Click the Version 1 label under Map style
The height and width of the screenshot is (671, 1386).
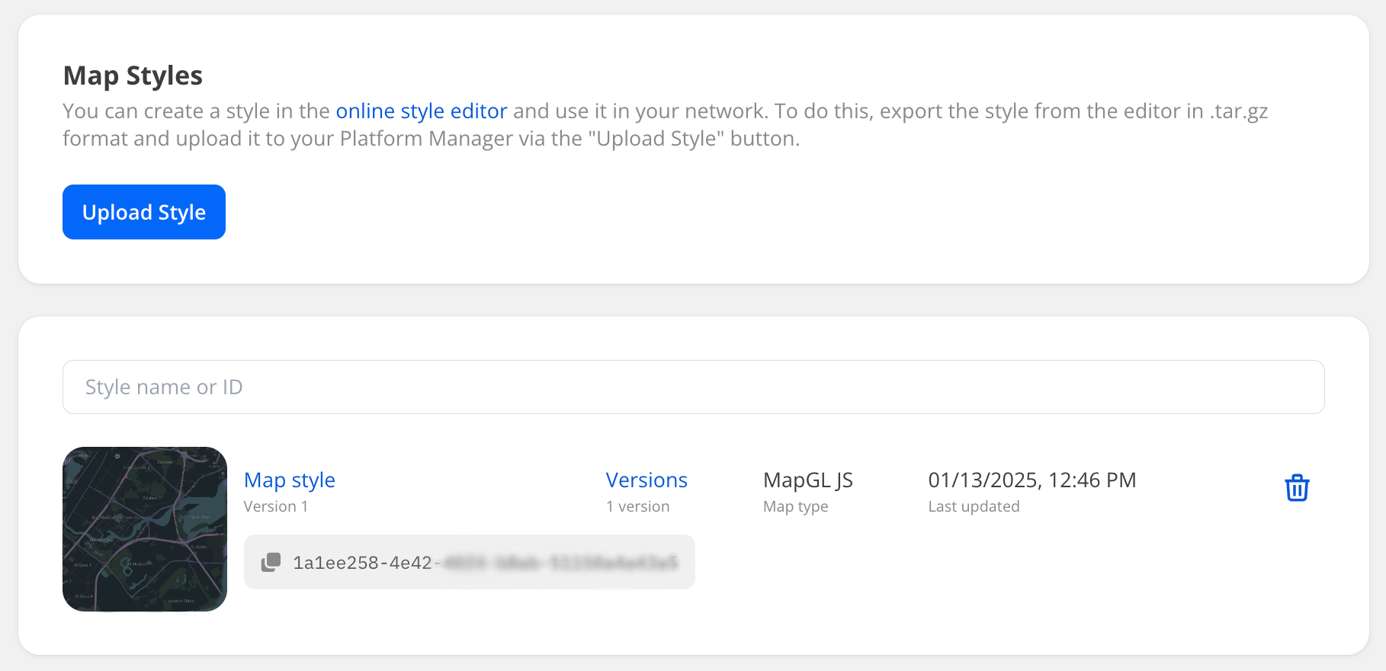point(275,506)
